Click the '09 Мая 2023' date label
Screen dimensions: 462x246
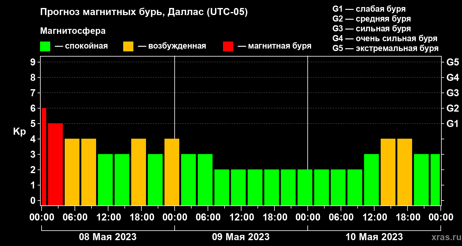pyautogui.click(x=241, y=237)
